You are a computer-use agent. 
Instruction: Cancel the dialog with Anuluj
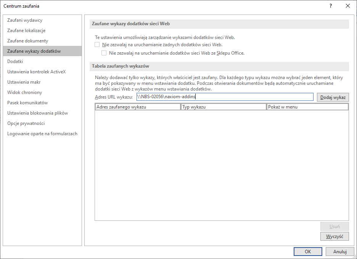click(x=339, y=252)
